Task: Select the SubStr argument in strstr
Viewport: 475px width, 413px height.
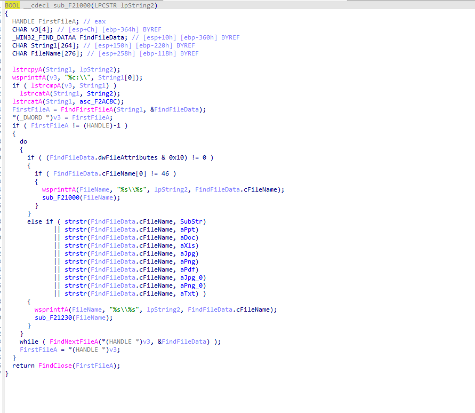Action: coord(192,221)
